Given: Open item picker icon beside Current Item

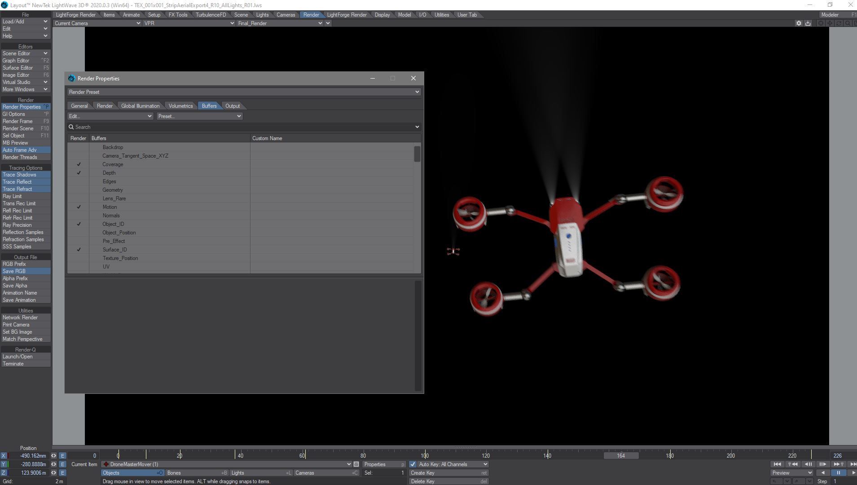Looking at the screenshot, I should click(x=356, y=464).
